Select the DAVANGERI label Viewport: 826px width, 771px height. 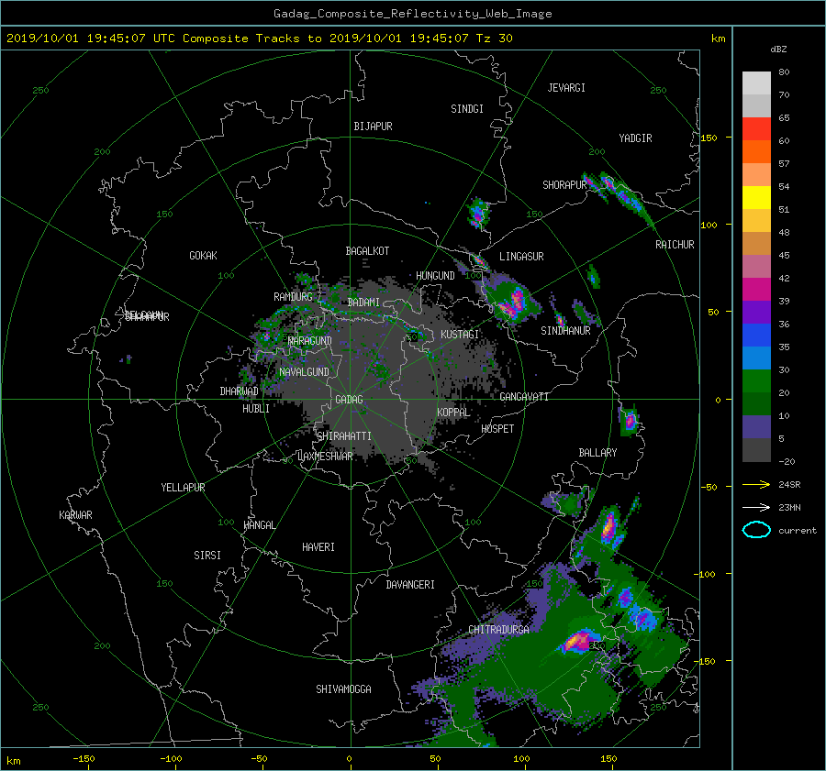point(410,585)
